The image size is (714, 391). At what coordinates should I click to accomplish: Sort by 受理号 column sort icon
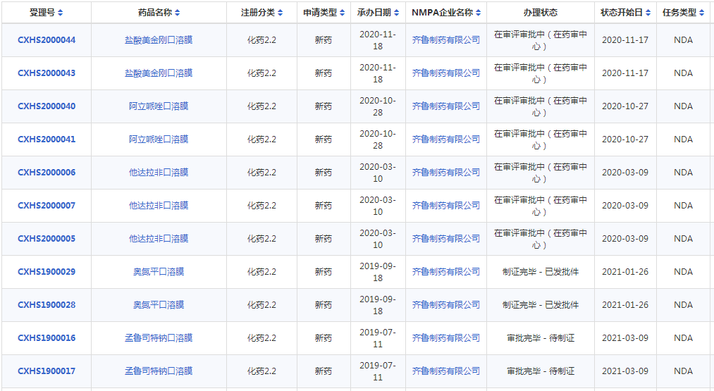60,13
